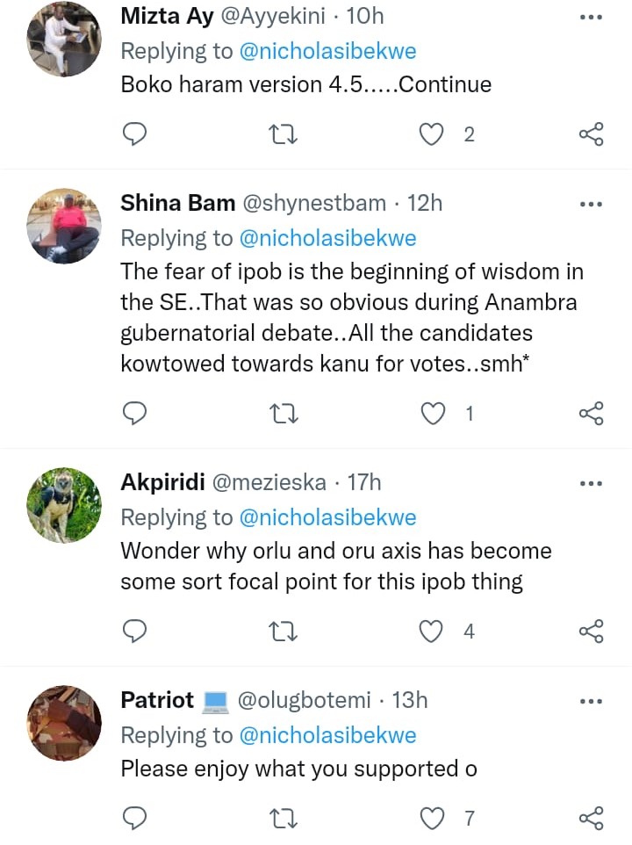Screen dimensions: 632x845
Task: Like Shina Bam's tweet
Action: point(433,413)
